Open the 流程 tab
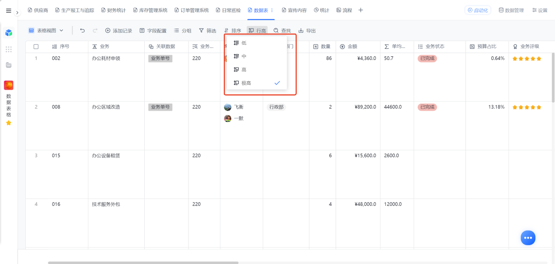The width and height of the screenshot is (555, 264). point(344,10)
